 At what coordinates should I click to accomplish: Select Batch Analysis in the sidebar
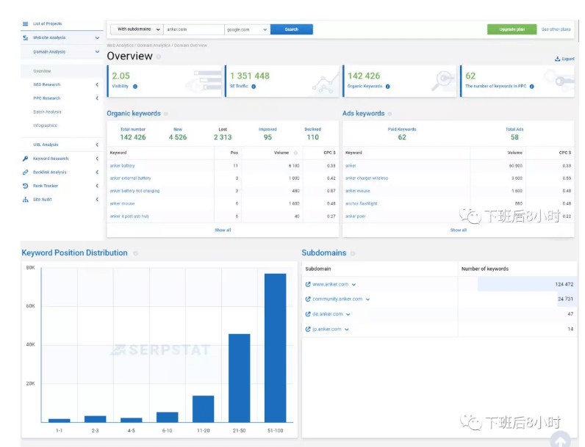[x=47, y=112]
